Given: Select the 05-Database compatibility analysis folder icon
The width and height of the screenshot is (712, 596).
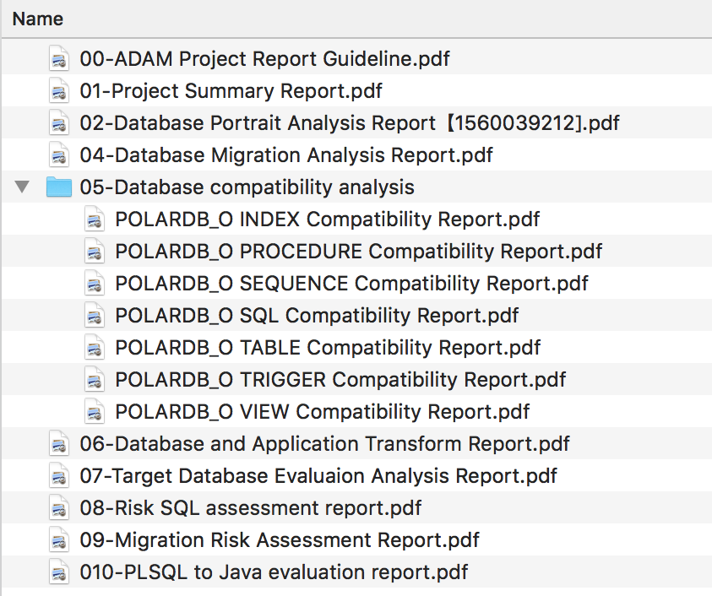Looking at the screenshot, I should [x=59, y=187].
